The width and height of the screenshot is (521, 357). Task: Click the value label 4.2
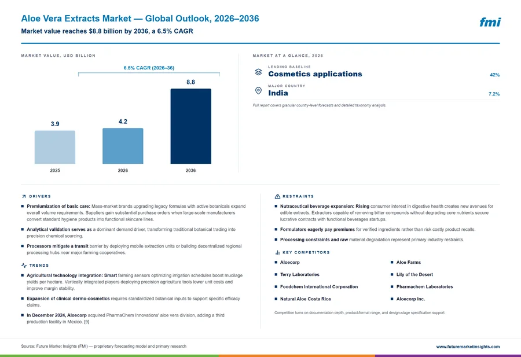click(x=123, y=122)
